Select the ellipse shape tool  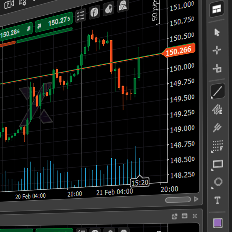tap(218, 182)
